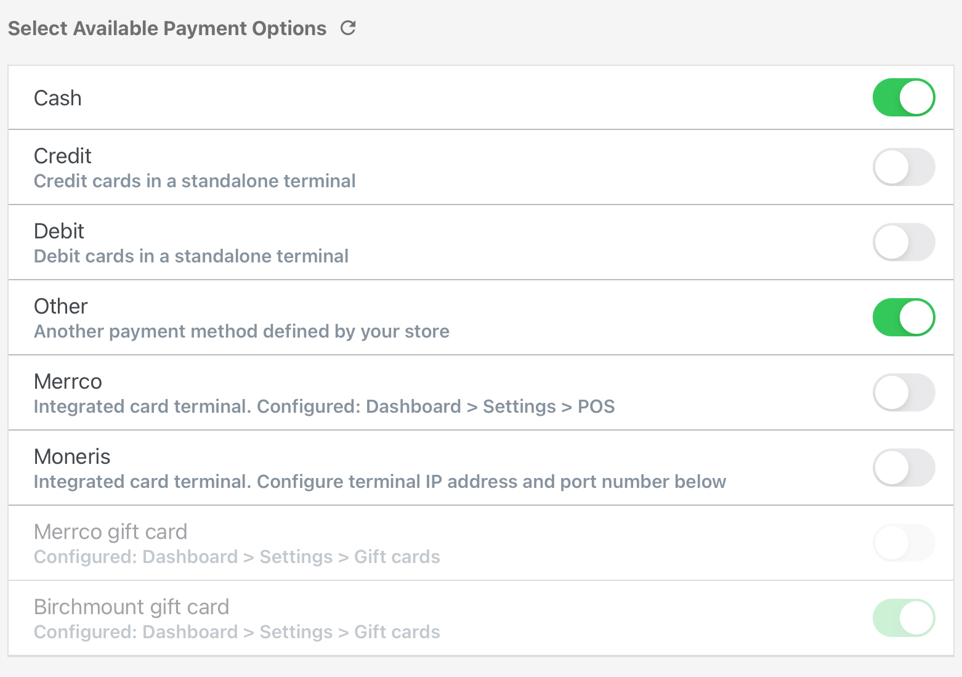Disable the Other payment method toggle
The width and height of the screenshot is (962, 677).
(x=903, y=317)
